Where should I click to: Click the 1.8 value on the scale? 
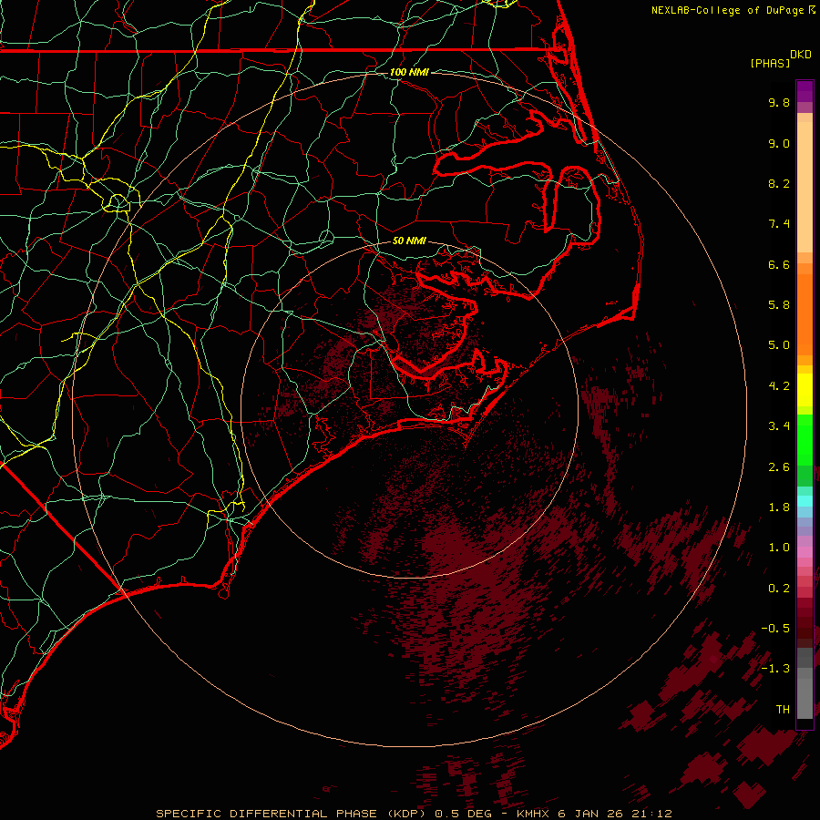(779, 507)
